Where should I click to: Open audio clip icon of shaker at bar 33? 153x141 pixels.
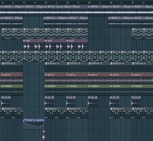coord(111,86)
